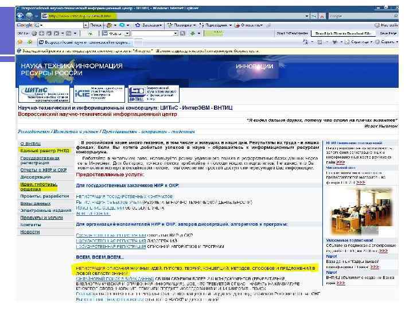Viewport: 413px width, 310px height.
Task: Click the Руководителям breadcrumb link
Action: click(34, 131)
